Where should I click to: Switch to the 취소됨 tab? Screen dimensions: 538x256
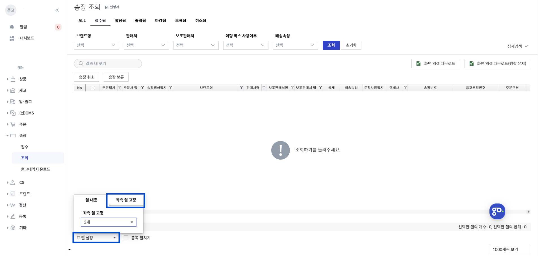(x=201, y=21)
